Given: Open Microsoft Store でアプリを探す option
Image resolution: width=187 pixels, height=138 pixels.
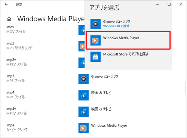Looking at the screenshot, I should coord(128,57).
